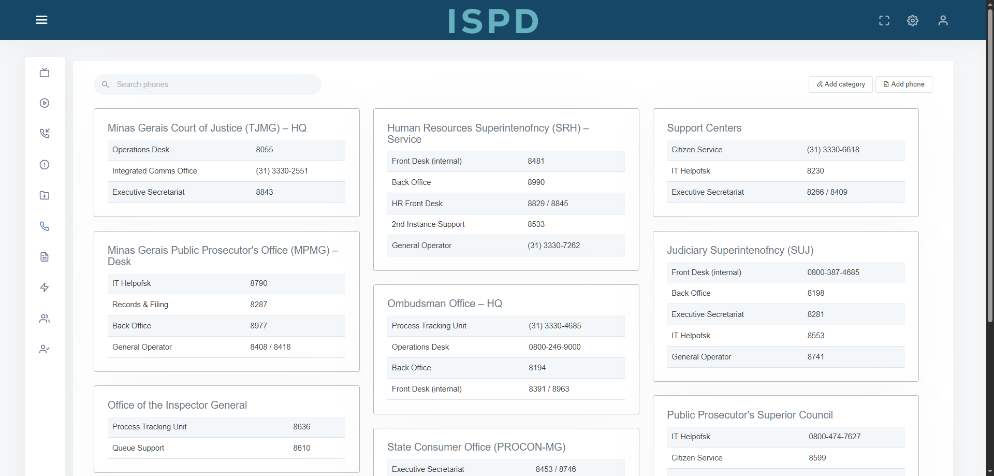The width and height of the screenshot is (994, 476).
Task: Click the Add phone button
Action: [x=903, y=84]
